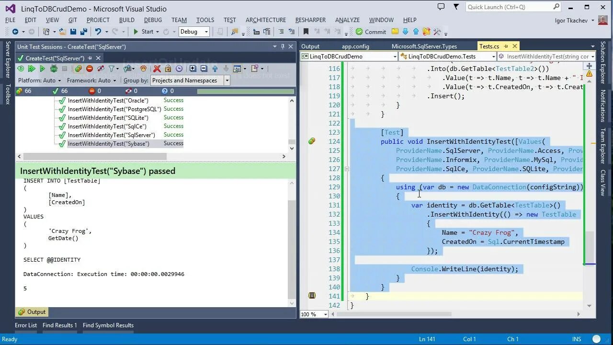
Task: Open the FILE menu
Action: point(10,20)
